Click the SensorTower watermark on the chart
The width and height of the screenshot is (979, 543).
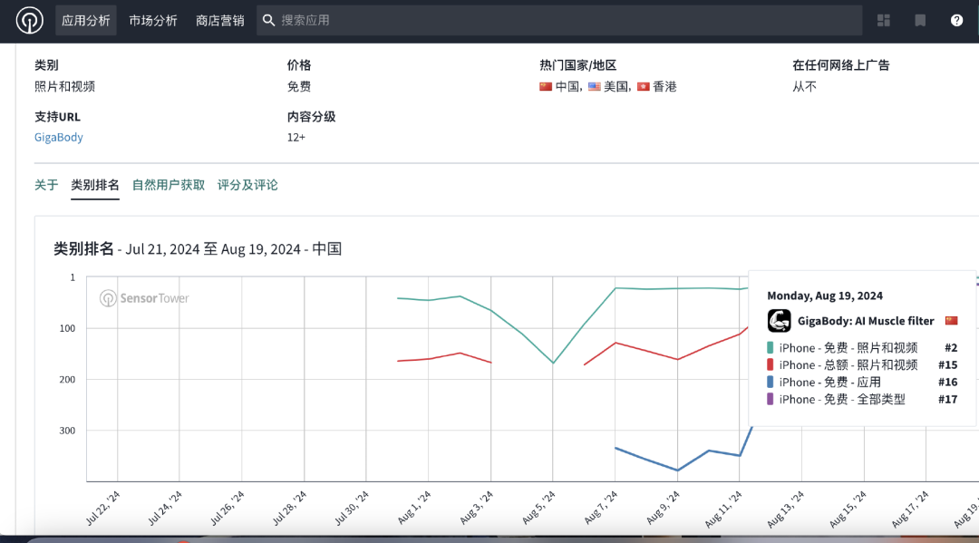click(144, 298)
